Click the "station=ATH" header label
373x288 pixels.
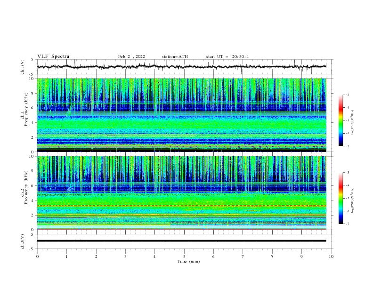(x=175, y=56)
